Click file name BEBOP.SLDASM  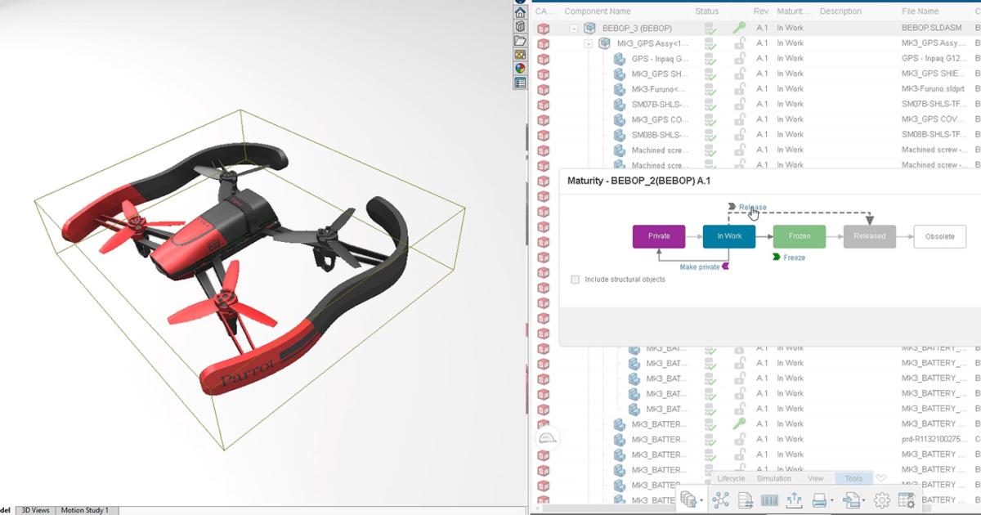(x=934, y=28)
